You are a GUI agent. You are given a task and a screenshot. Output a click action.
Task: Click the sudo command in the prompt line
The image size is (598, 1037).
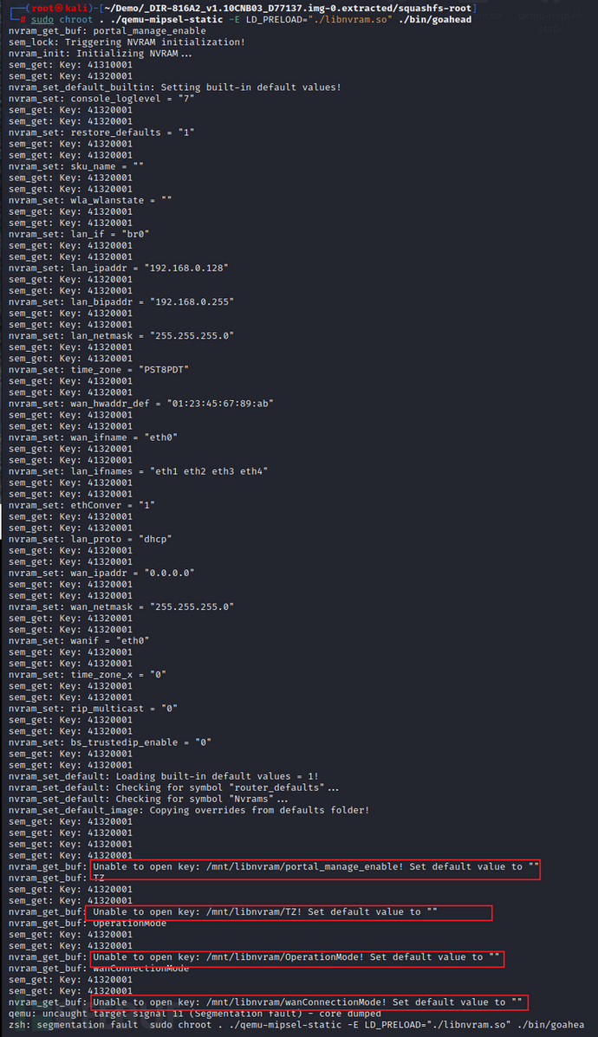coord(42,19)
